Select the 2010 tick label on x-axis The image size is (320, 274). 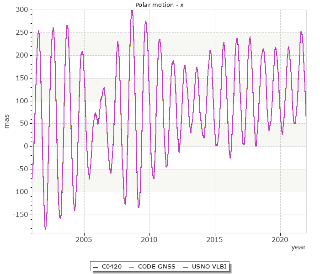click(x=149, y=239)
